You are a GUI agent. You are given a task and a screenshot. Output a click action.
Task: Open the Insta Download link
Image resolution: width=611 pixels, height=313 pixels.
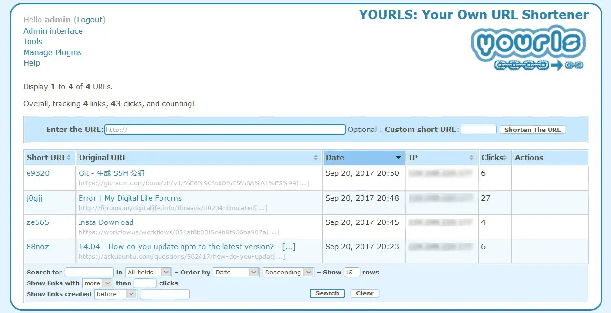coord(106,222)
